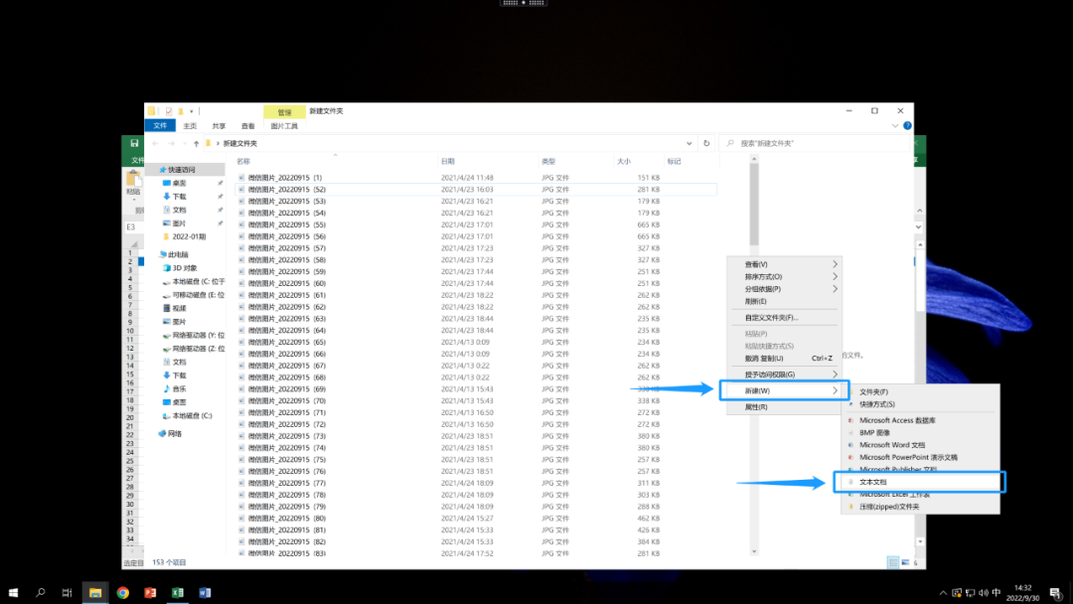The image size is (1073, 604).
Task: Expand the ribbon with the chevron
Action: (895, 126)
